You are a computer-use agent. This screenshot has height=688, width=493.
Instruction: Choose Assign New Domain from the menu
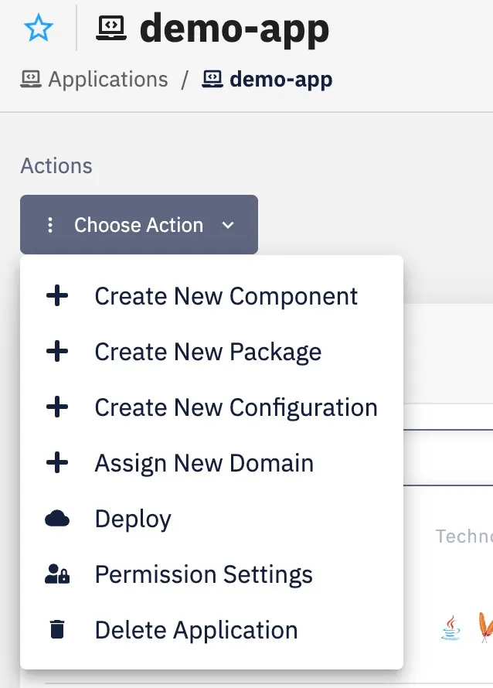tap(204, 463)
